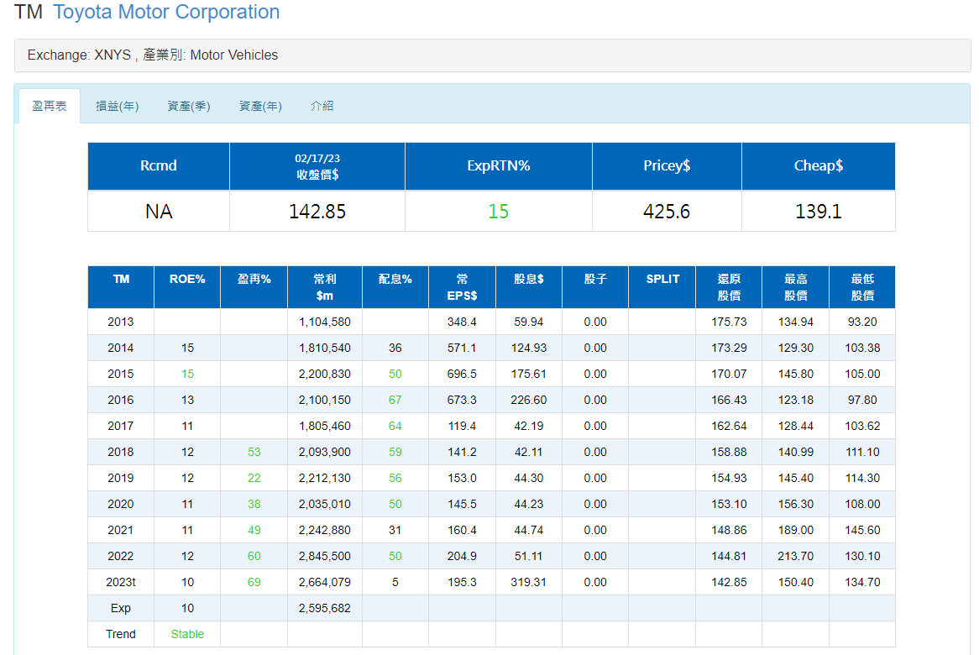Viewport: 979px width, 655px height.
Task: Select the 2022 year row label
Action: pos(121,557)
